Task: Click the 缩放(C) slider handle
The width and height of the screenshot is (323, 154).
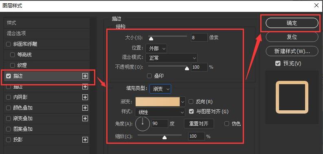Action: point(165,138)
